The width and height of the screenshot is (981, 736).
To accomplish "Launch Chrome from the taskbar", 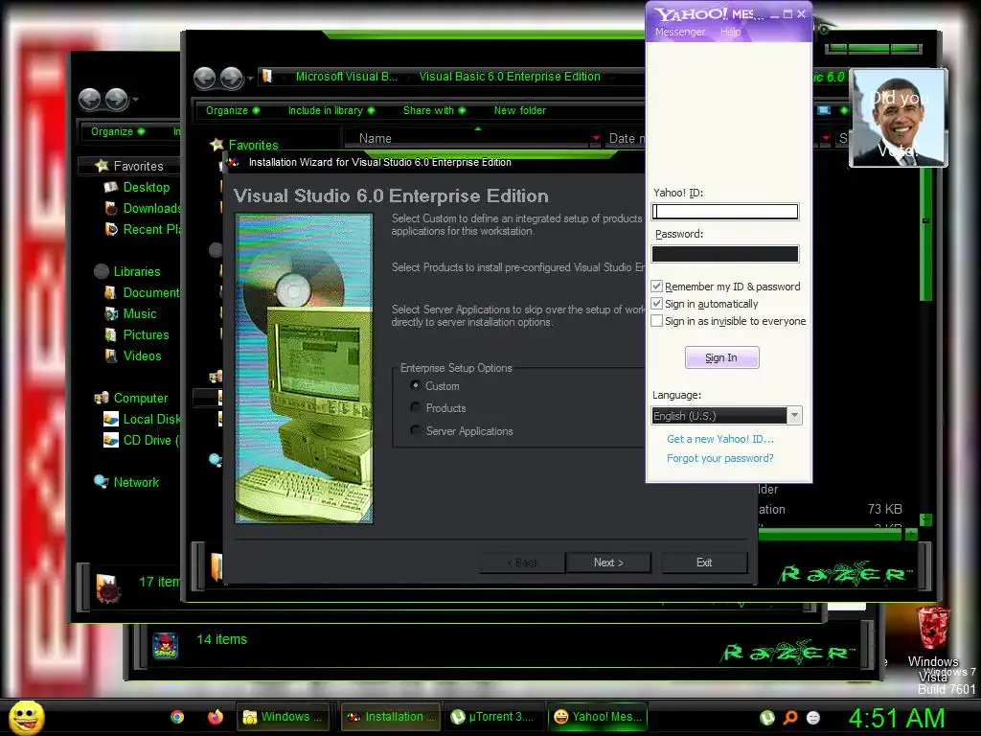I will 177,717.
